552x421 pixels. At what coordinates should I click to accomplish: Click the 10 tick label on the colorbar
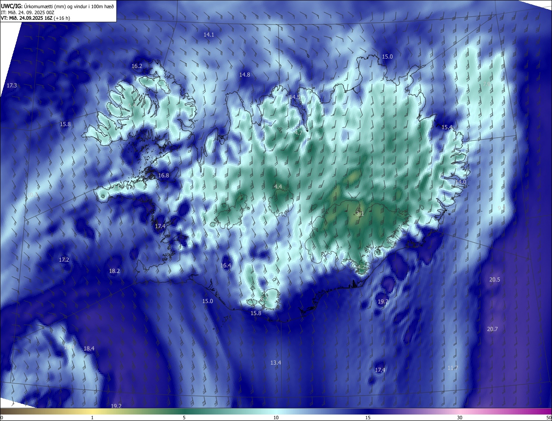point(276,418)
